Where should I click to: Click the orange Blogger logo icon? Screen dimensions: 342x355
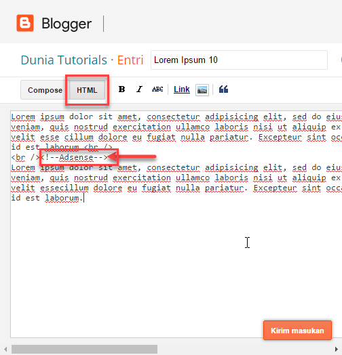[25, 23]
